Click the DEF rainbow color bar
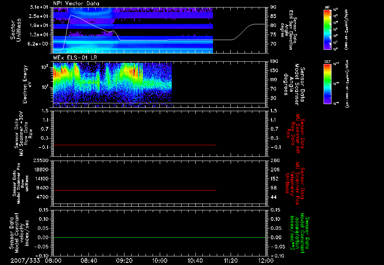The height and width of the screenshot is (265, 384). pyautogui.click(x=328, y=83)
